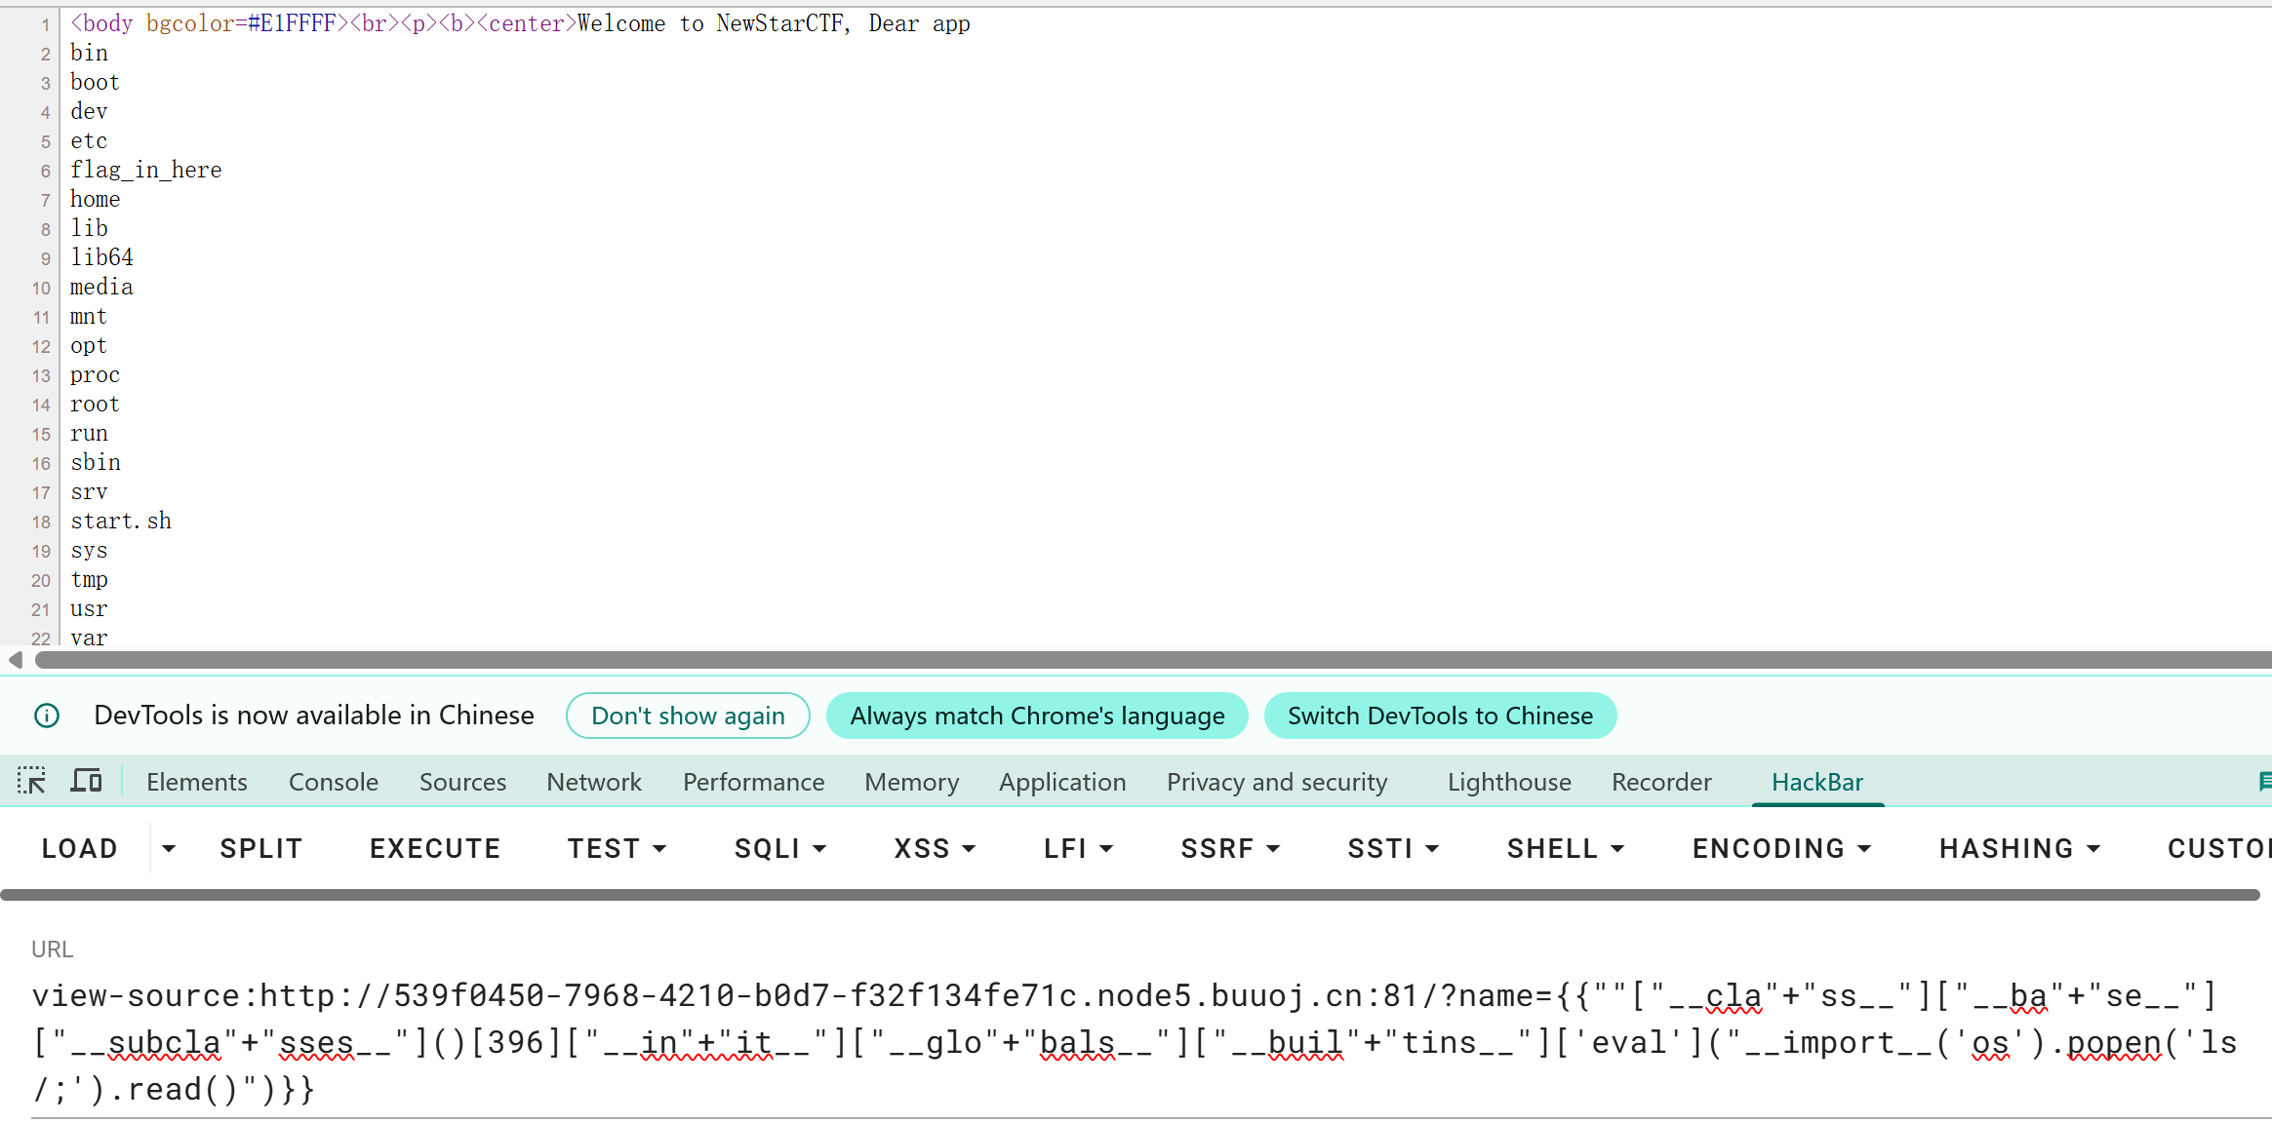Viewport: 2272px width, 1123px height.
Task: Click the SPLIT button in HackBar
Action: 260,848
